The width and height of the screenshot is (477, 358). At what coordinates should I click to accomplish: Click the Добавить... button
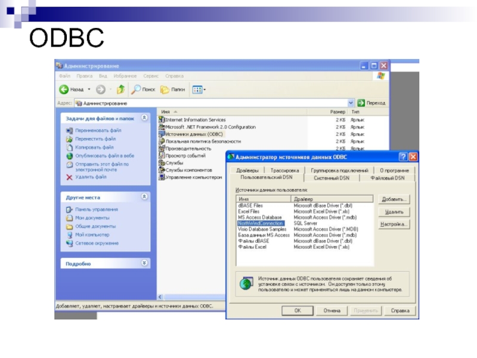394,199
